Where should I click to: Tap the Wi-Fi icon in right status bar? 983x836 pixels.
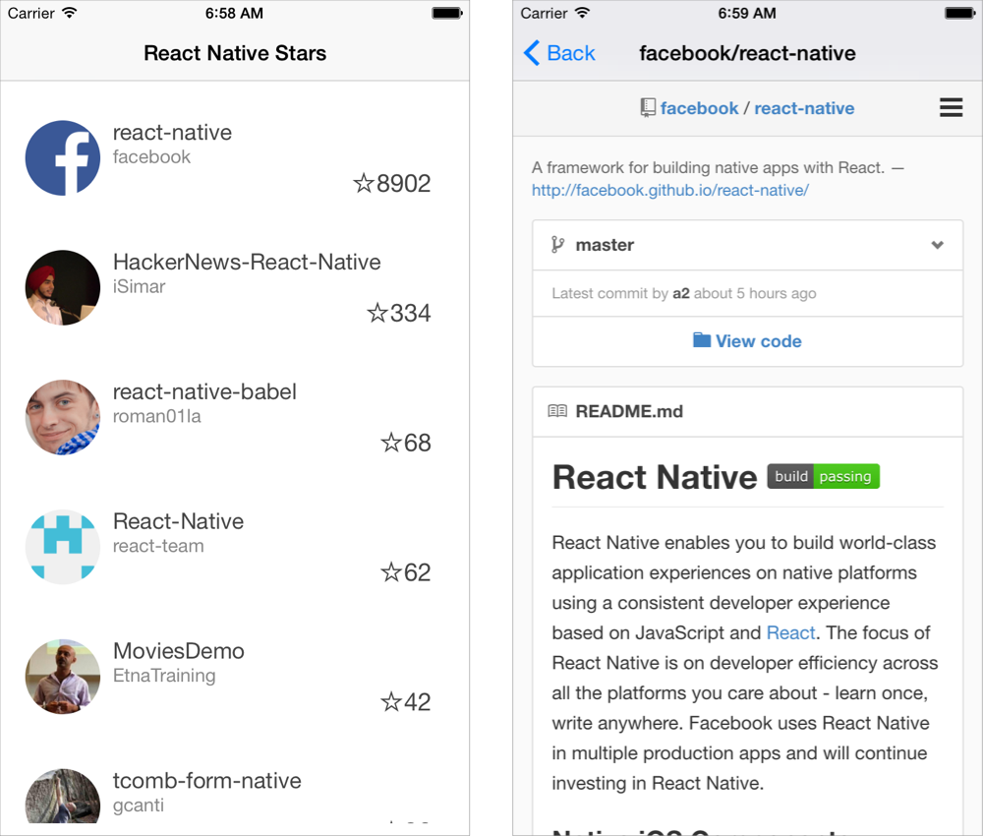tap(582, 13)
